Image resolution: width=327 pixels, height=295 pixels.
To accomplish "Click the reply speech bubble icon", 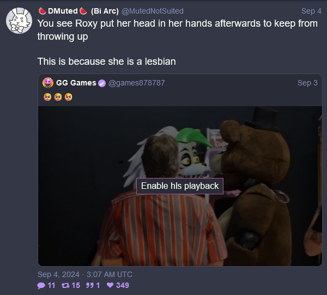I will click(x=41, y=285).
